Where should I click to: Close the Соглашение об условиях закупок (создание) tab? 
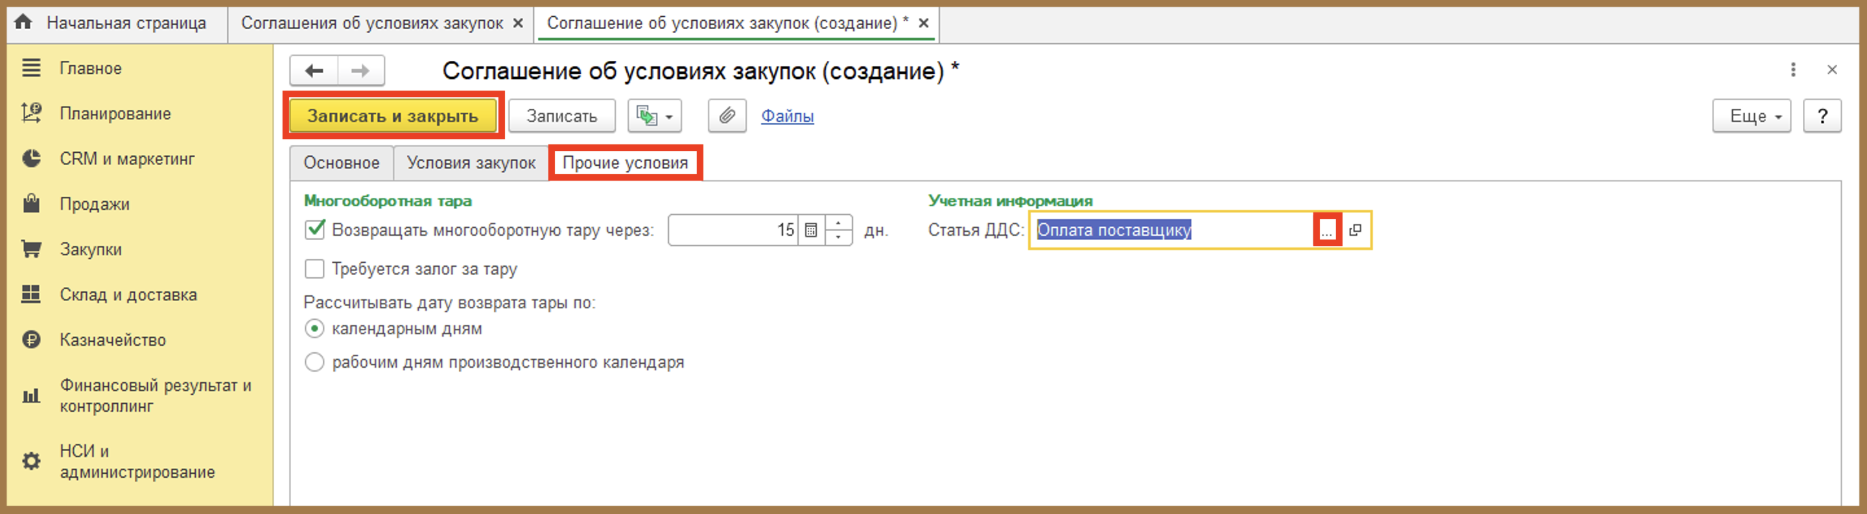(924, 23)
